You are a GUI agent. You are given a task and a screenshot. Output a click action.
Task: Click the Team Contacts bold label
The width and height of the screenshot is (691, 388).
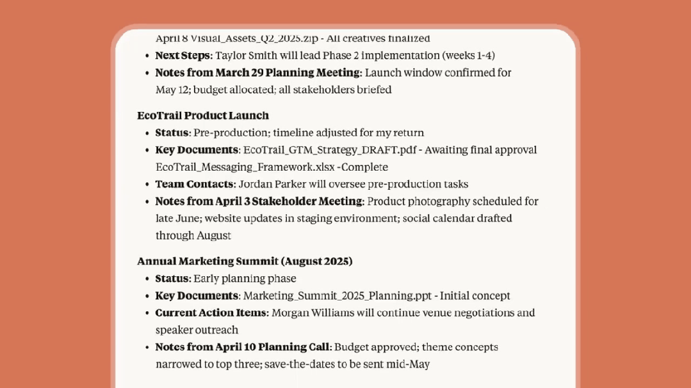[x=194, y=184]
